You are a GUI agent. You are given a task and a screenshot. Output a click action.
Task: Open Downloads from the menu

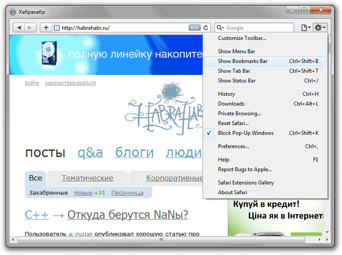coord(265,104)
